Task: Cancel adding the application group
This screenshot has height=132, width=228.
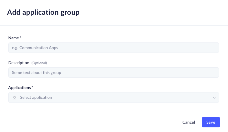Action: click(189, 122)
